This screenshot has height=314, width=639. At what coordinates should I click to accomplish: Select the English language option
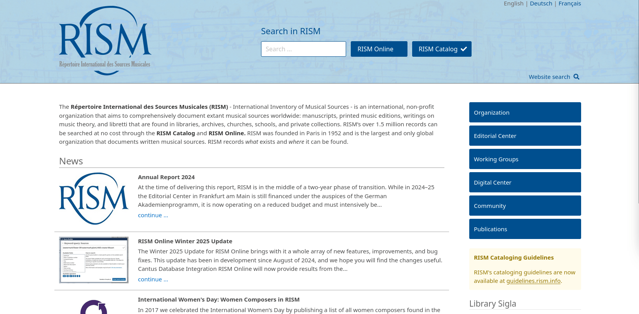514,3
